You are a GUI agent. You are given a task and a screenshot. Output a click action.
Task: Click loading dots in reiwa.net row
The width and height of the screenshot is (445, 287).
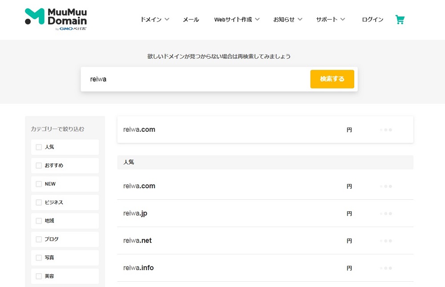pos(386,241)
